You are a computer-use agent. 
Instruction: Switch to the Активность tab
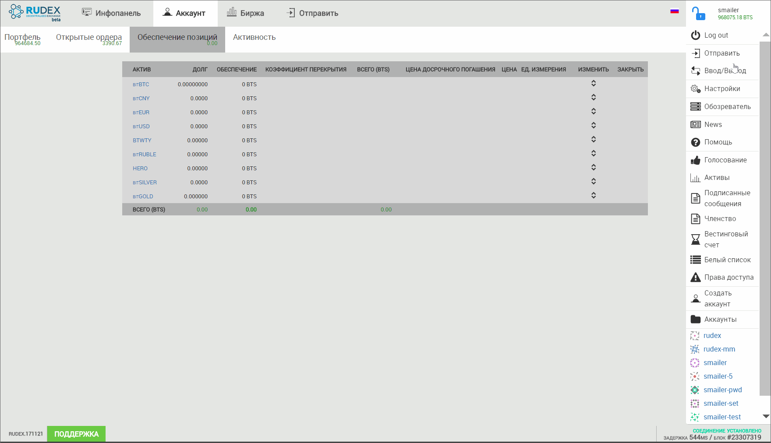(x=254, y=38)
